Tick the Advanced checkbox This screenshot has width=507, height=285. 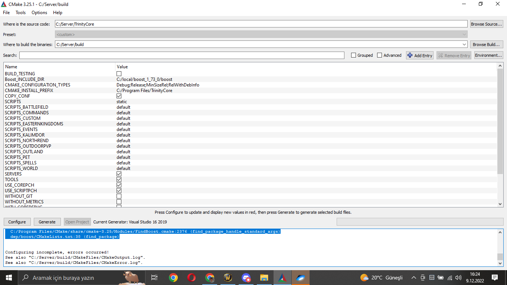[379, 55]
